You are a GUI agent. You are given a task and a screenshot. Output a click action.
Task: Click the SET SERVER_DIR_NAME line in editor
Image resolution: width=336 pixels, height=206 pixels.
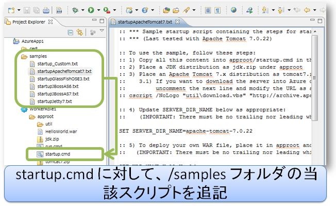pyautogui.click(x=186, y=131)
